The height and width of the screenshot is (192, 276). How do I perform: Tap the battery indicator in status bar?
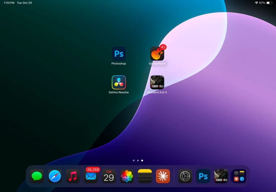269,3
